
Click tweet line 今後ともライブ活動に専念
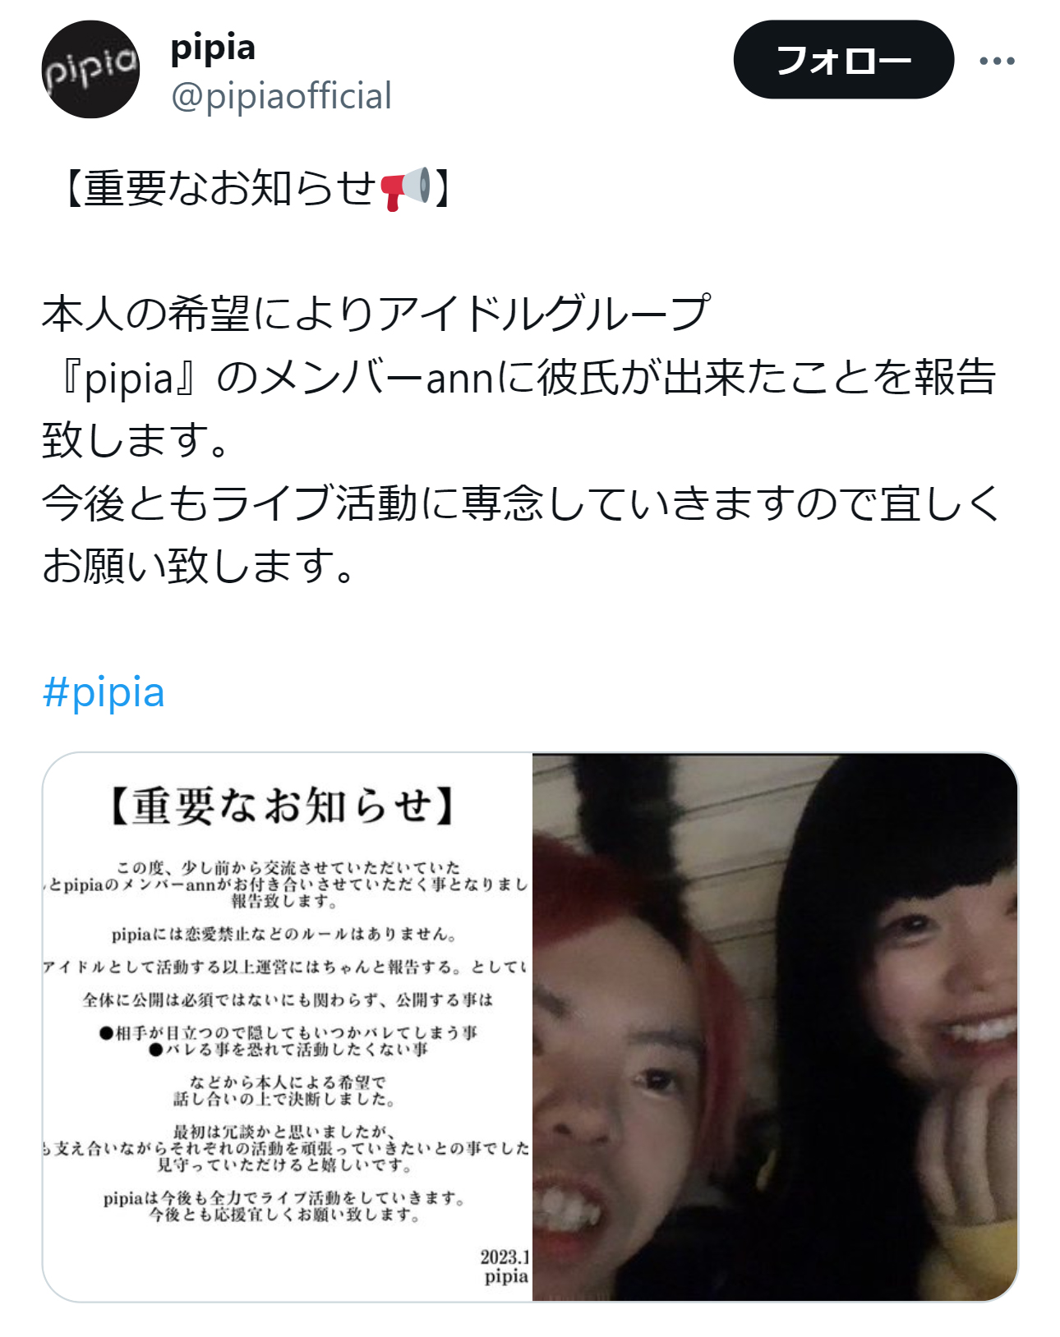click(522, 503)
